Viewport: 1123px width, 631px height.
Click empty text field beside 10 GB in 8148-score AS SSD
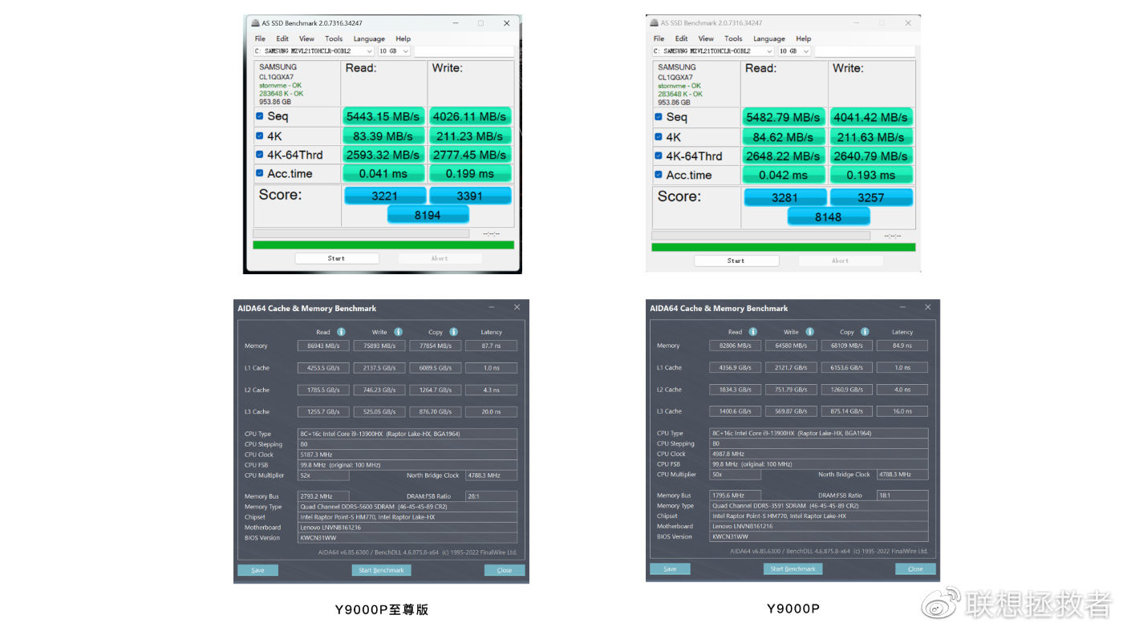click(x=863, y=51)
